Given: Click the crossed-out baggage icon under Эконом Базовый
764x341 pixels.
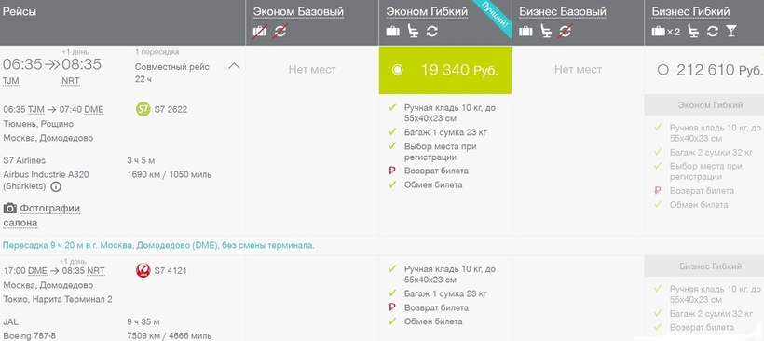Looking at the screenshot, I should [260, 31].
